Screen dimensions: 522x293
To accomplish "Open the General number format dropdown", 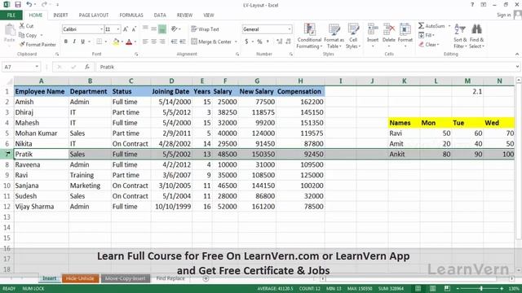I will [290, 29].
